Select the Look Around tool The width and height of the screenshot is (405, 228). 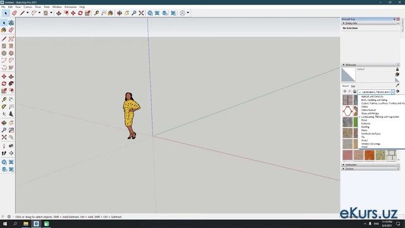(11, 146)
